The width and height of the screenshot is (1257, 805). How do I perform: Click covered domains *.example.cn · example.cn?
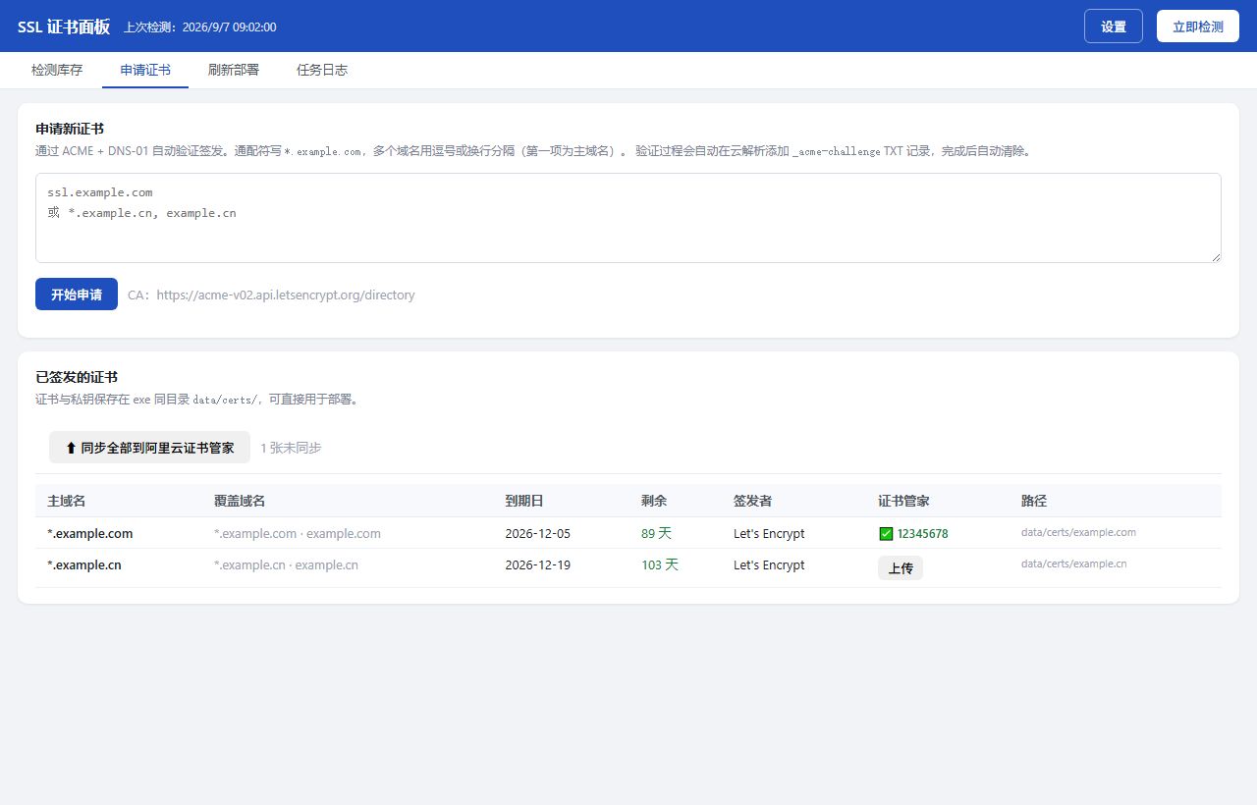[x=286, y=565]
